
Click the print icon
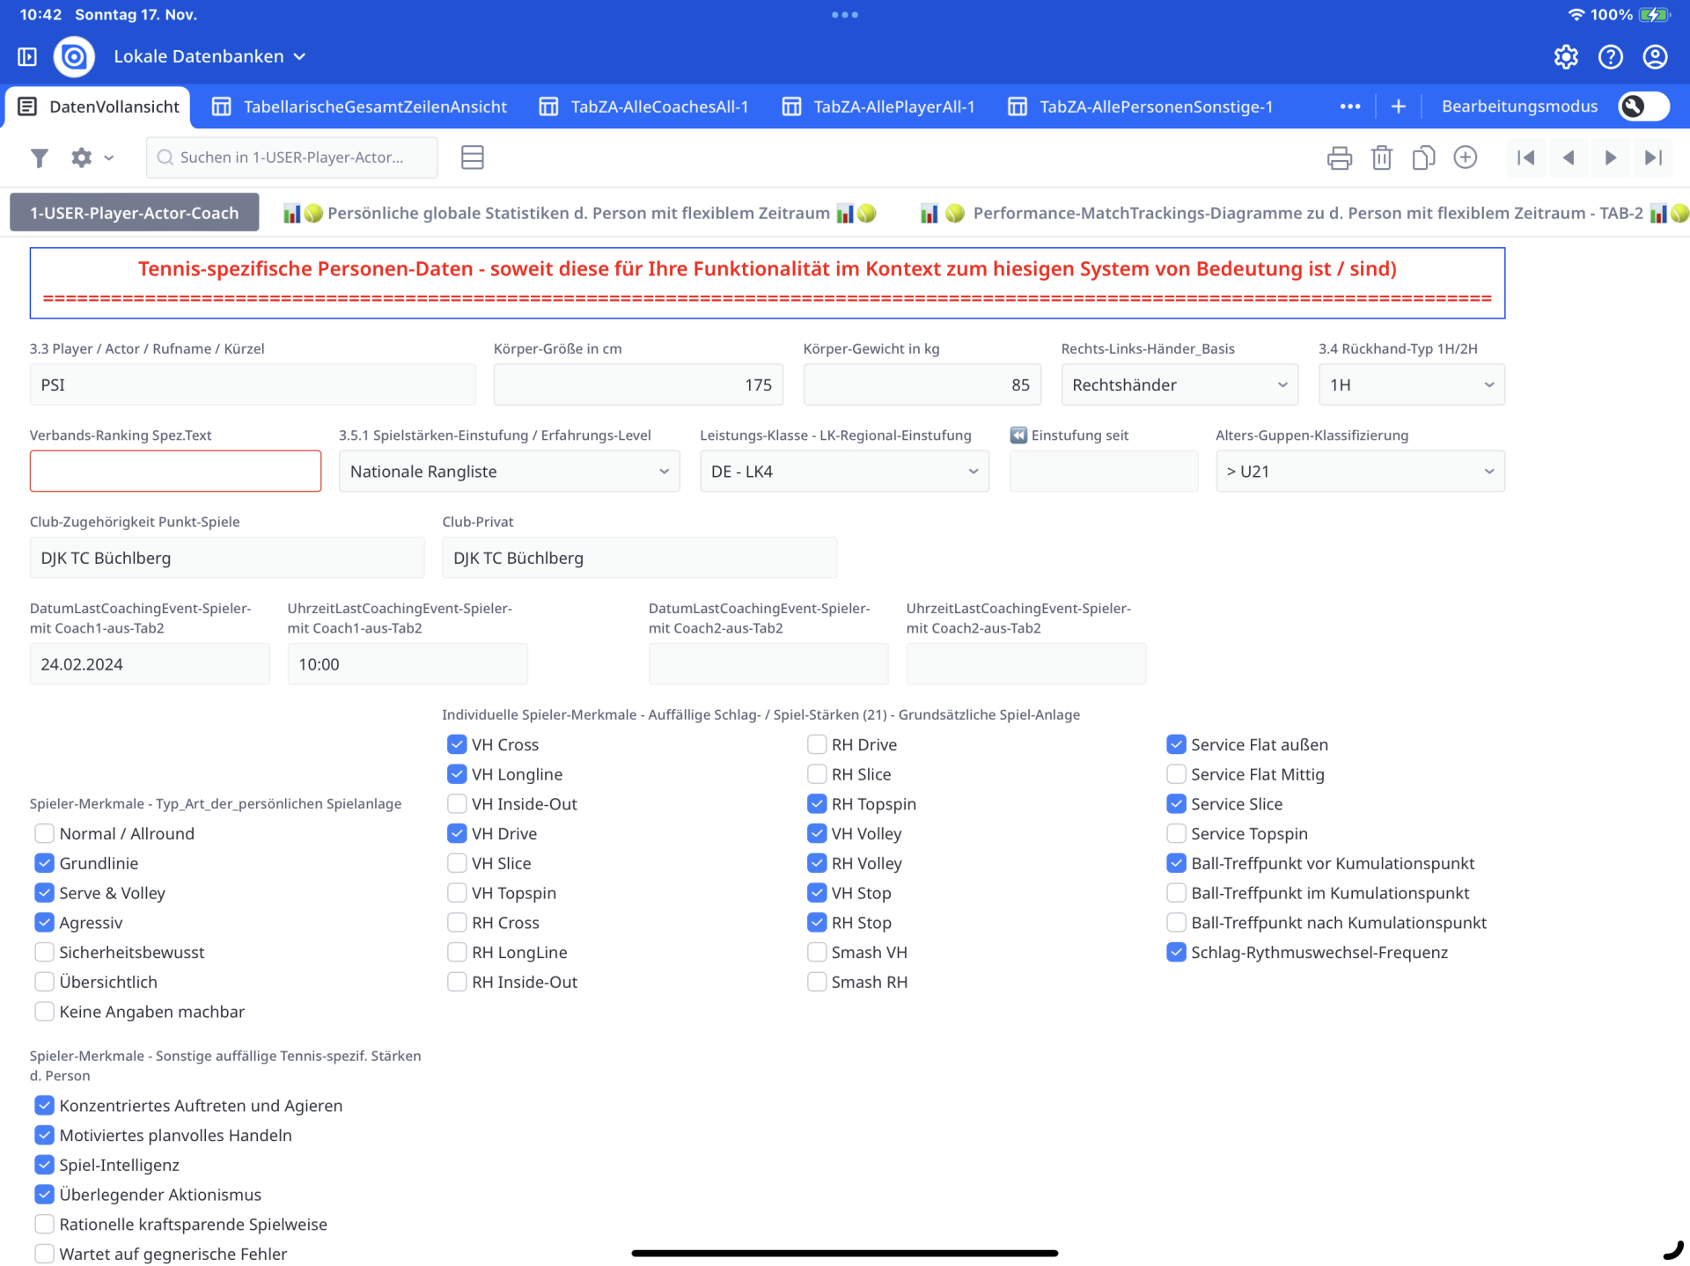[1339, 157]
